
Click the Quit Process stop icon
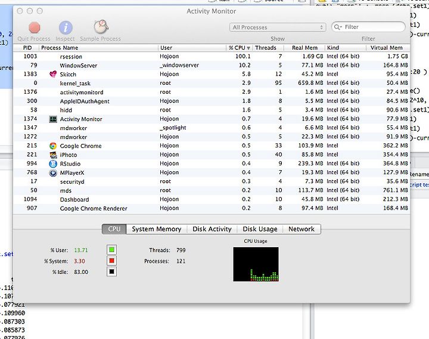coord(34,27)
